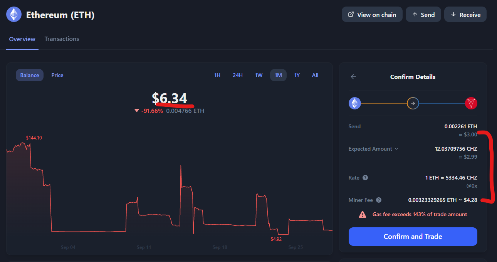Click the 0.002261 ETH send amount
This screenshot has width=497, height=262.
pyautogui.click(x=461, y=126)
